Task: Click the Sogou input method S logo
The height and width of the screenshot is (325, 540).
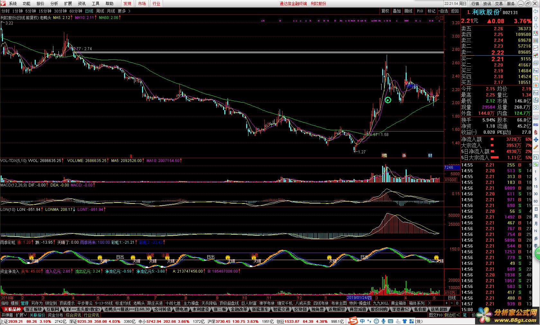Action: [x=353, y=321]
